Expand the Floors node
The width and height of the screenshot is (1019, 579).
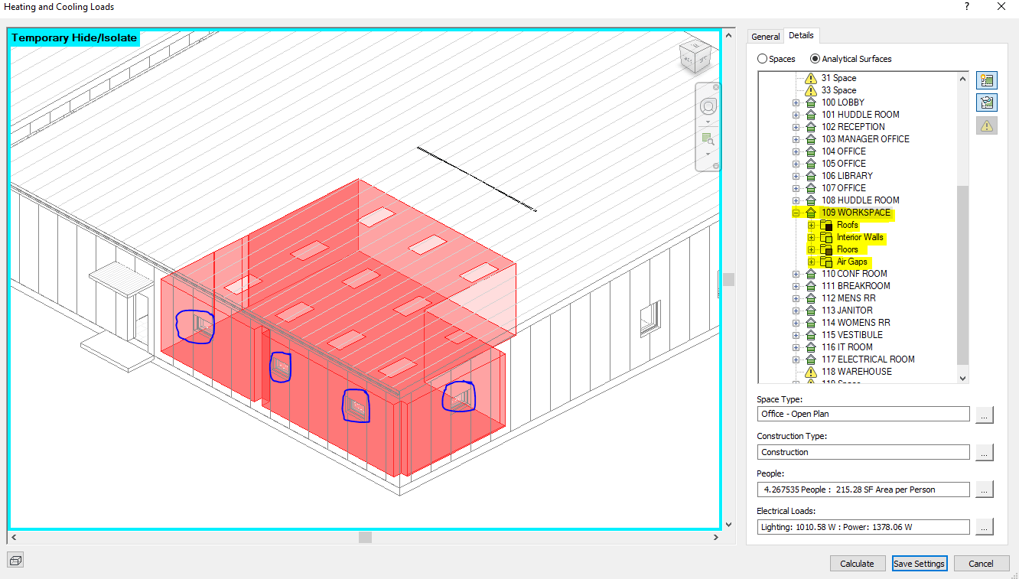tap(811, 249)
